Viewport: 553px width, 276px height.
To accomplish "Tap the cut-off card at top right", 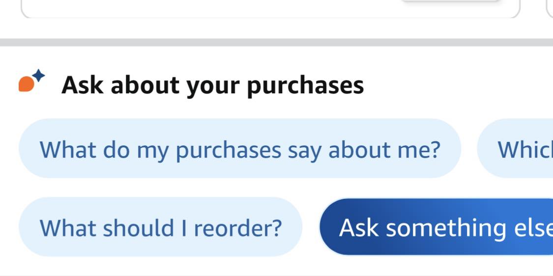I will pyautogui.click(x=550, y=8).
